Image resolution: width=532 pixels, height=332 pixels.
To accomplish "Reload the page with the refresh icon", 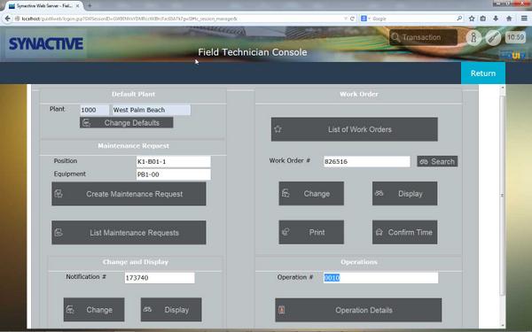I will coord(352,19).
